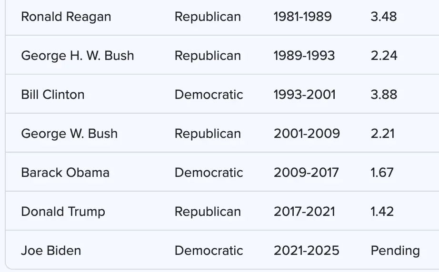Select the 1989-1993 term cell
Viewport: 439px width, 272px height.
pyautogui.click(x=304, y=56)
